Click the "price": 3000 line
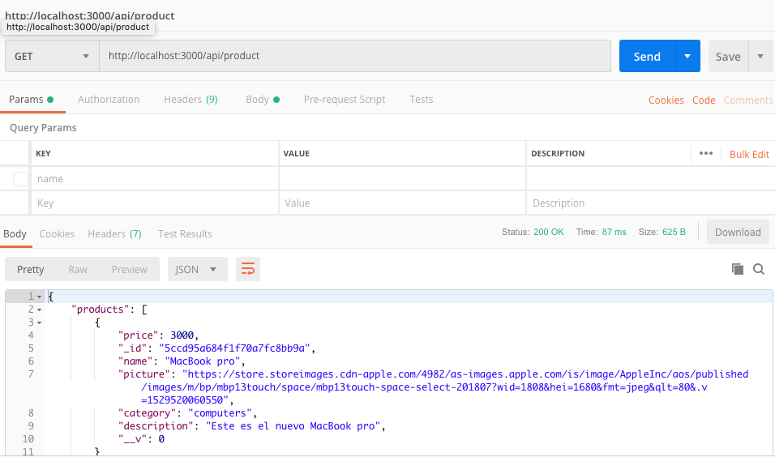 (158, 335)
